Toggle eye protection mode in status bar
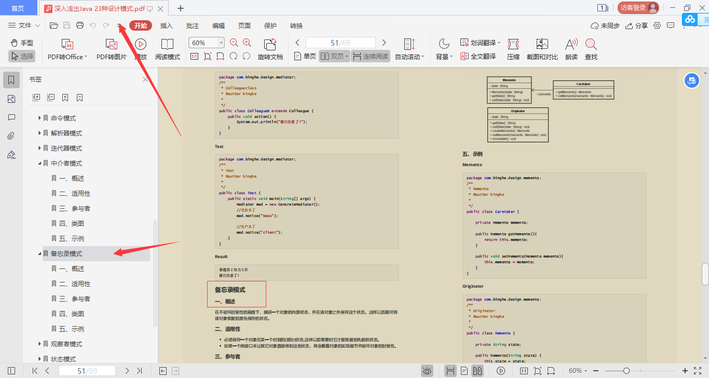The width and height of the screenshot is (709, 378). tap(427, 371)
